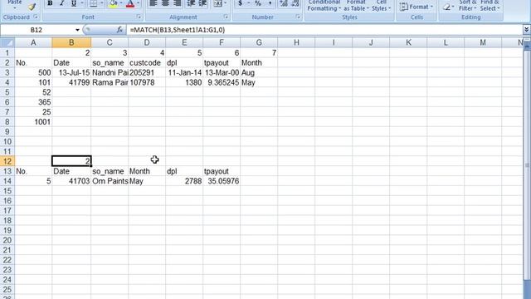The image size is (531, 299).
Task: Open underline style dropdown arrow
Action: click(x=81, y=3)
